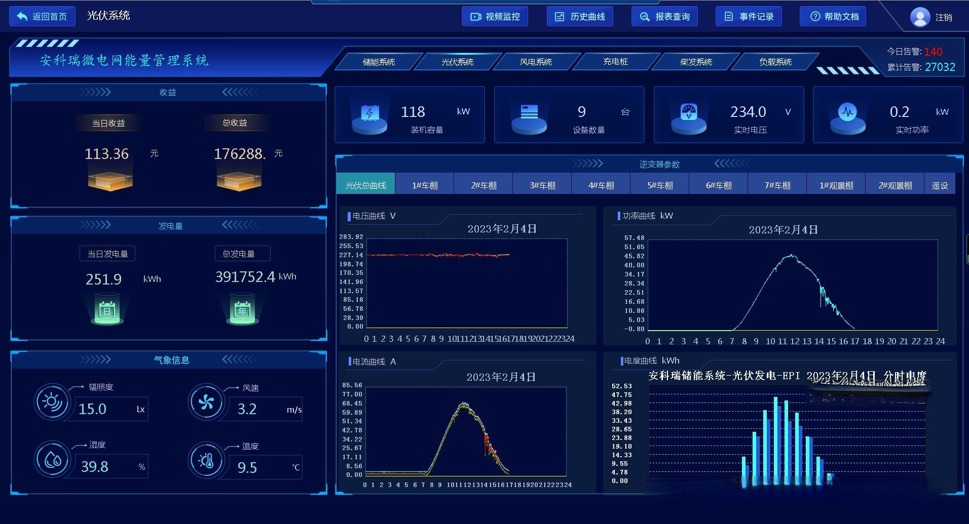Switch to the 遥设 tab

[940, 185]
